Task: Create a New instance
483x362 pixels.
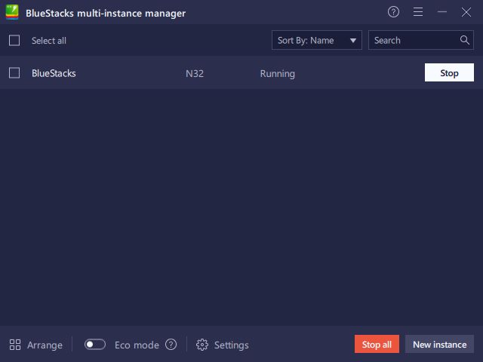Action: click(439, 345)
